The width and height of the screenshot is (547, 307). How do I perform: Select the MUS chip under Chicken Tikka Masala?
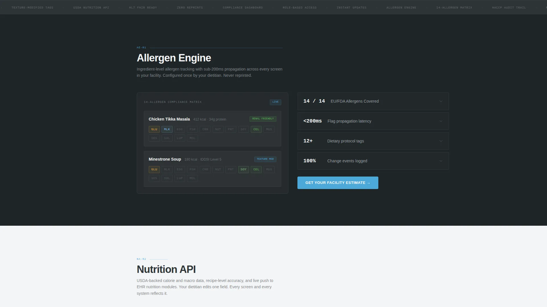(x=269, y=129)
